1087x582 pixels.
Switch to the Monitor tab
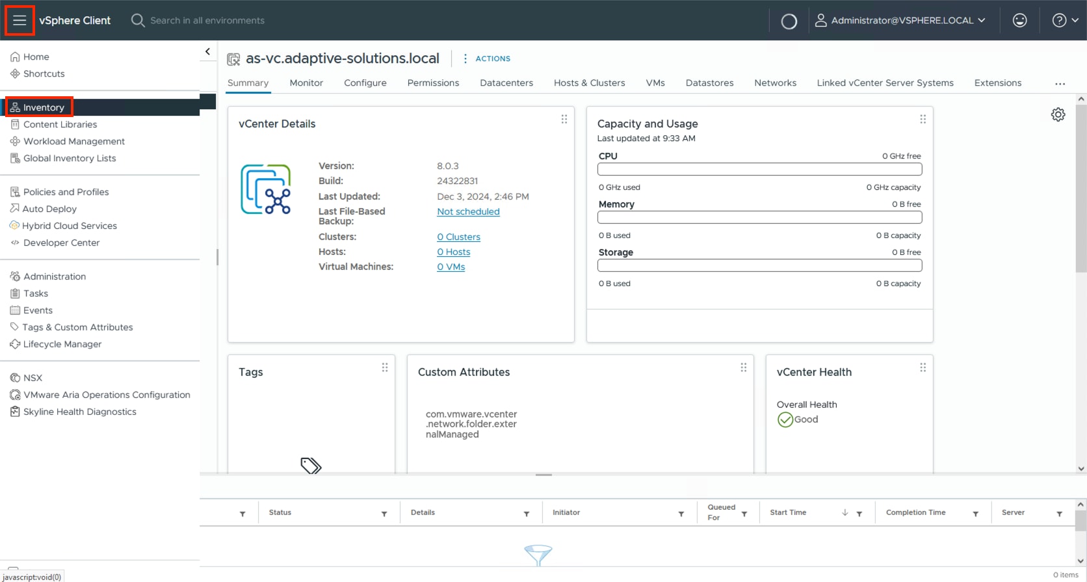(x=306, y=83)
